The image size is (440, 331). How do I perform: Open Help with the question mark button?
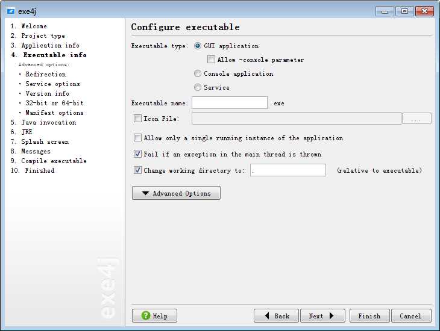pyautogui.click(x=154, y=316)
